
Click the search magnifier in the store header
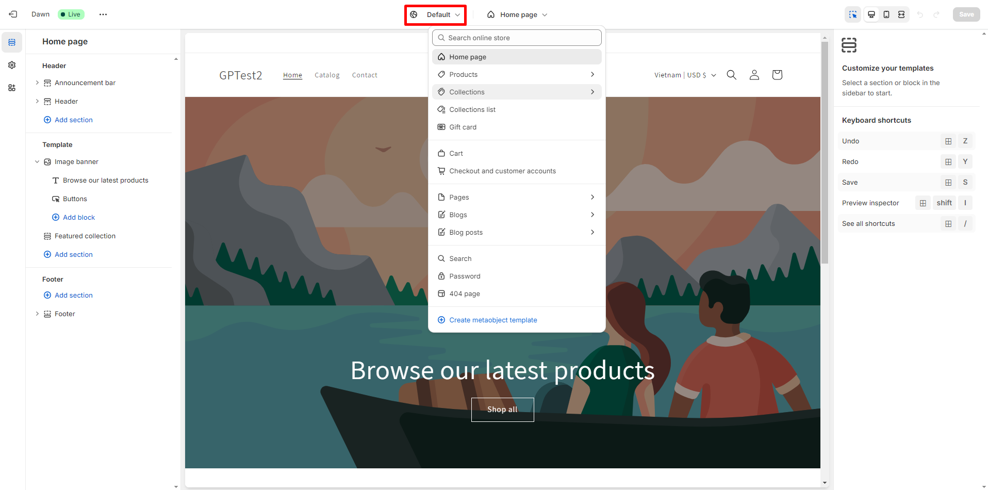click(x=731, y=74)
